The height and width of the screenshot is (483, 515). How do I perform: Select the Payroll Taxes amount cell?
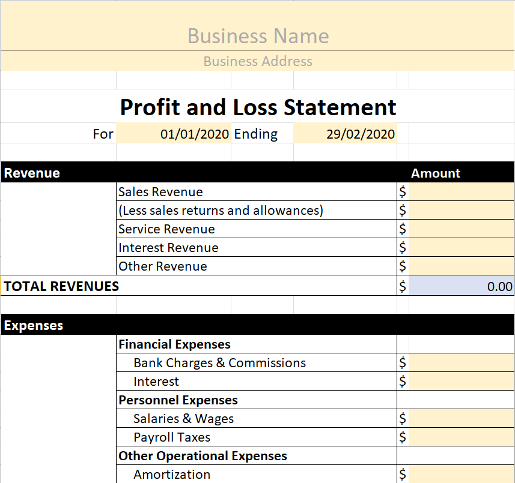pyautogui.click(x=461, y=437)
